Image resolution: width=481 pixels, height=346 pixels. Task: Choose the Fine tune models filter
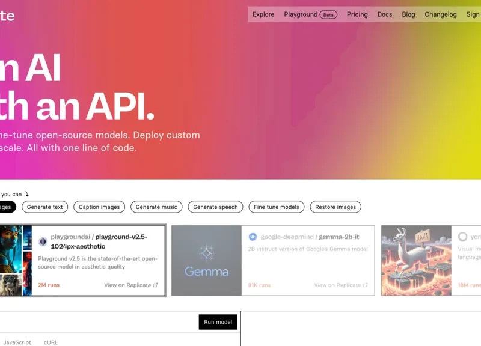277,207
